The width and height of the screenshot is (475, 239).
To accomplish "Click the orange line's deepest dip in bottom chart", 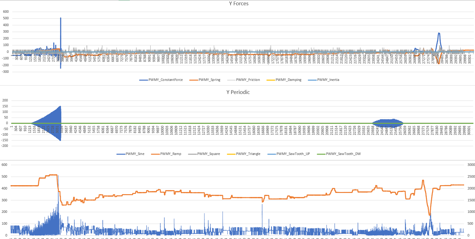I will pyautogui.click(x=430, y=214).
